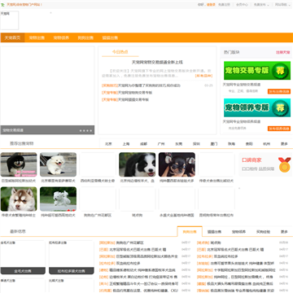Select the 狗狗出售 tab in 最新信息
Image resolution: width=293 pixels, height=293 pixels.
tap(190, 232)
